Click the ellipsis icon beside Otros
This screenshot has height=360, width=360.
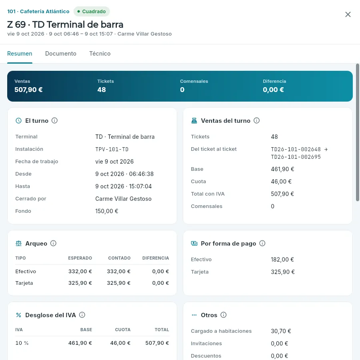tap(194, 315)
